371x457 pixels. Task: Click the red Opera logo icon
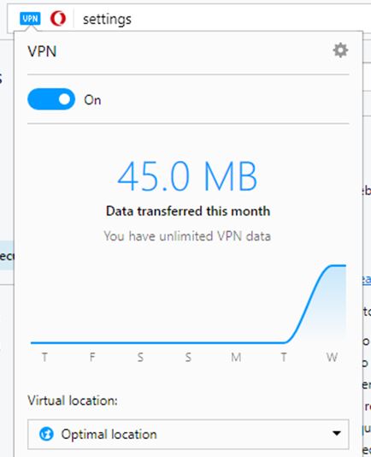(x=58, y=19)
